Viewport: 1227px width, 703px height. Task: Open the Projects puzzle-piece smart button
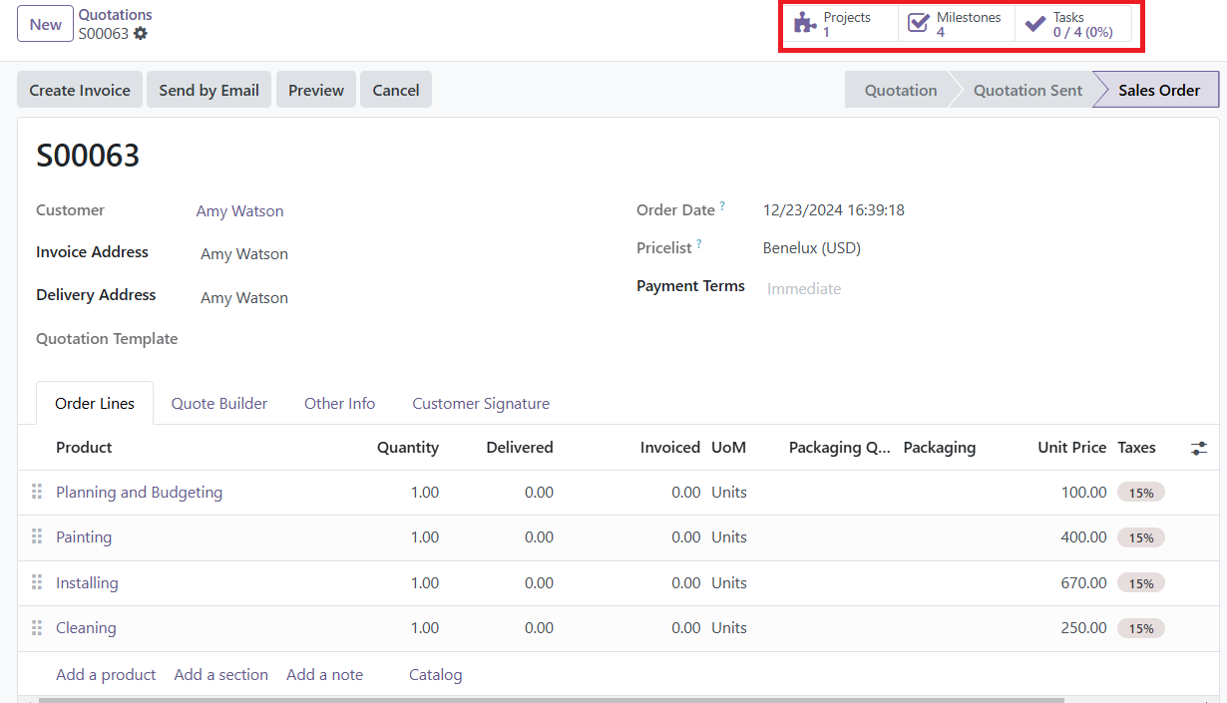pyautogui.click(x=840, y=24)
